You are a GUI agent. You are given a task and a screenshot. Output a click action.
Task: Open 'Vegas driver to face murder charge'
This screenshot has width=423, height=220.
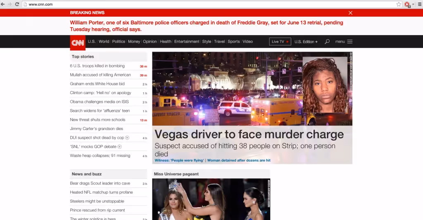click(x=249, y=134)
